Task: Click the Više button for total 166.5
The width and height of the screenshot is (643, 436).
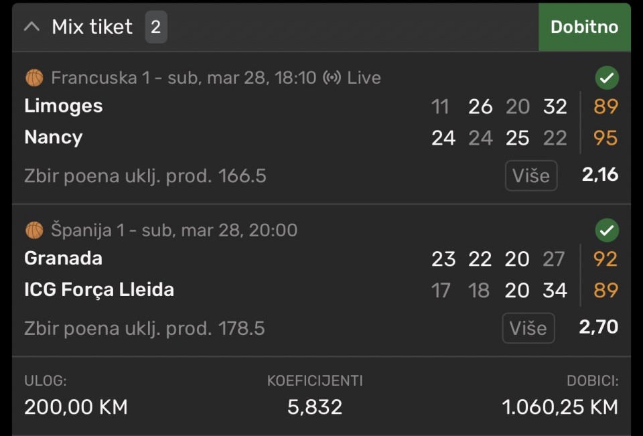Action: 530,175
